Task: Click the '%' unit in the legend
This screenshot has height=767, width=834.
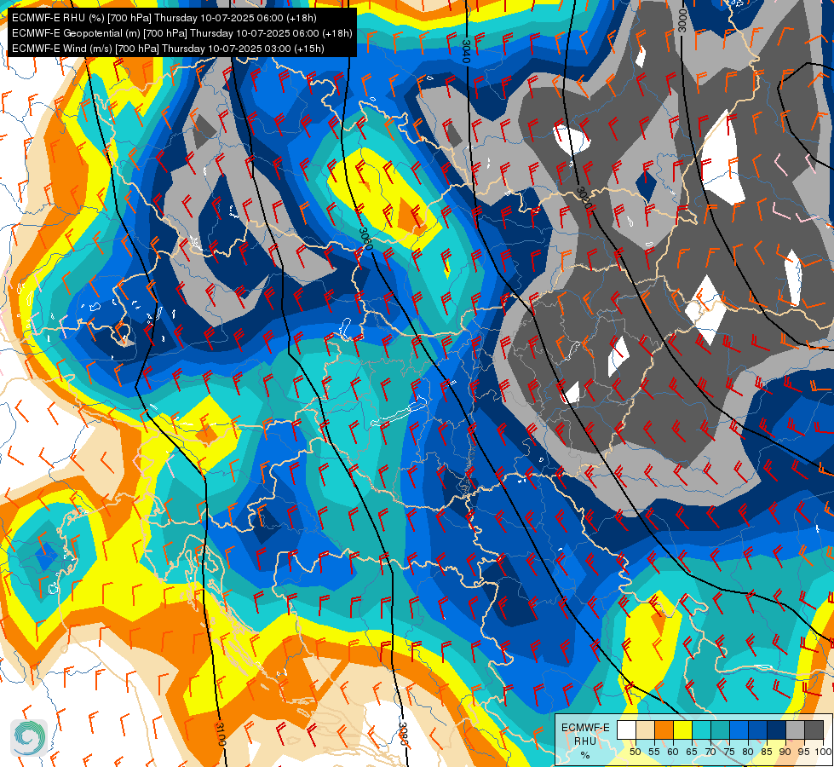Action: 585,755
